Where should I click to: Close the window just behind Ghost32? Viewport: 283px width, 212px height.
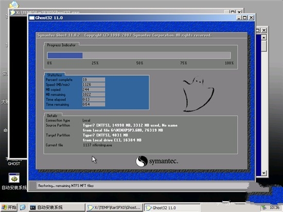tap(264, 30)
